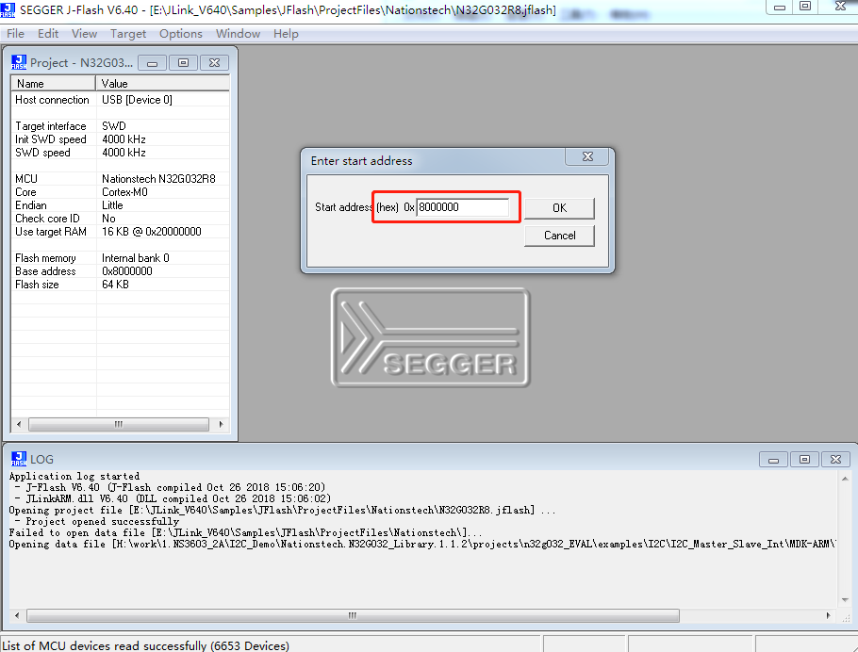Open the Help menu
858x652 pixels.
pos(287,34)
